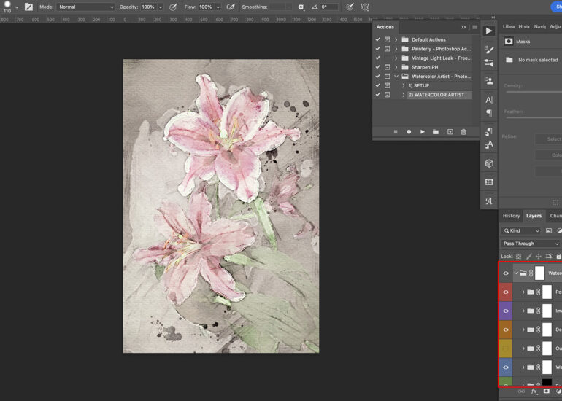Create new action plus icon

[450, 132]
